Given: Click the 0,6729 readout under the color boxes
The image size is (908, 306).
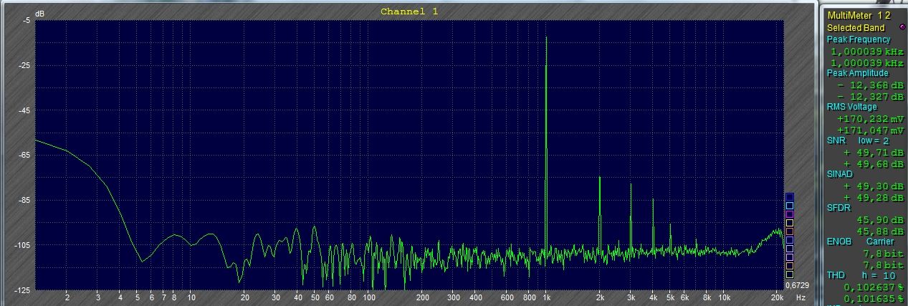Looking at the screenshot, I should click(x=798, y=285).
